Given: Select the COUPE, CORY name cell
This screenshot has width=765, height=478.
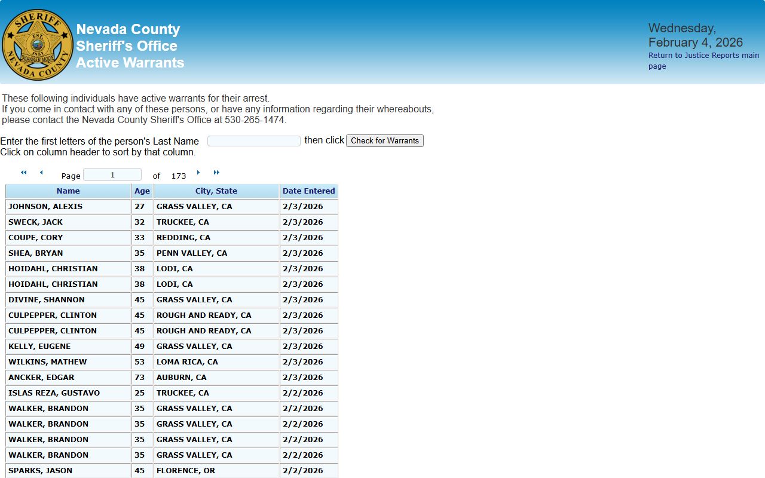Looking at the screenshot, I should tap(68, 238).
